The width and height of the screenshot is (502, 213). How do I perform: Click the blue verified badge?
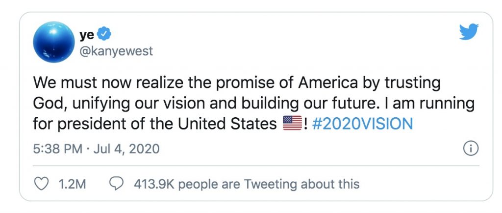105,34
